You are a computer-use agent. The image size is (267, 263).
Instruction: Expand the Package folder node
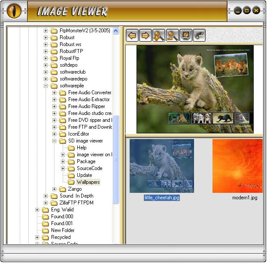click(x=63, y=161)
